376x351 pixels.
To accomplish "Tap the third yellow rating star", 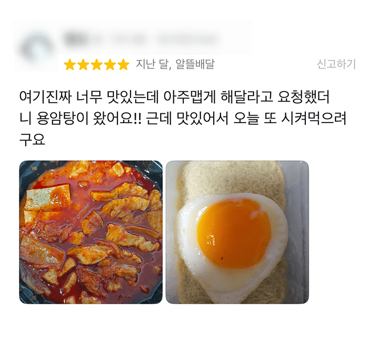I will (97, 64).
